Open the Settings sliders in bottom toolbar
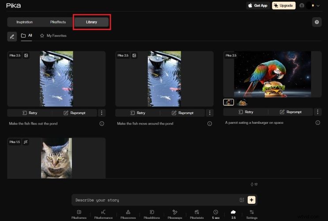328x221 pixels. (x=252, y=214)
